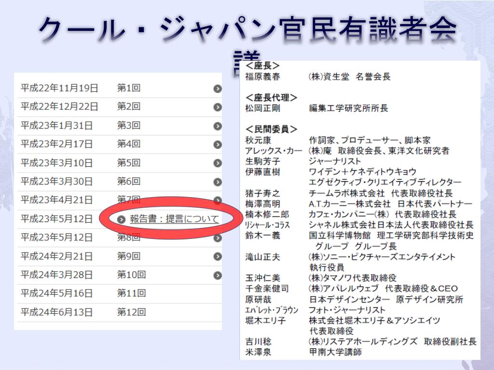Click member name 吉川稔

pos(258,342)
